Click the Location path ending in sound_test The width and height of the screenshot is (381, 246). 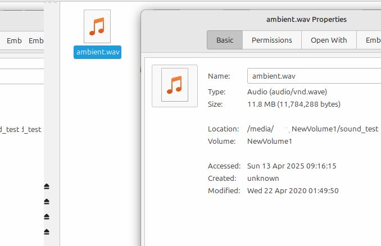pyautogui.click(x=312, y=129)
